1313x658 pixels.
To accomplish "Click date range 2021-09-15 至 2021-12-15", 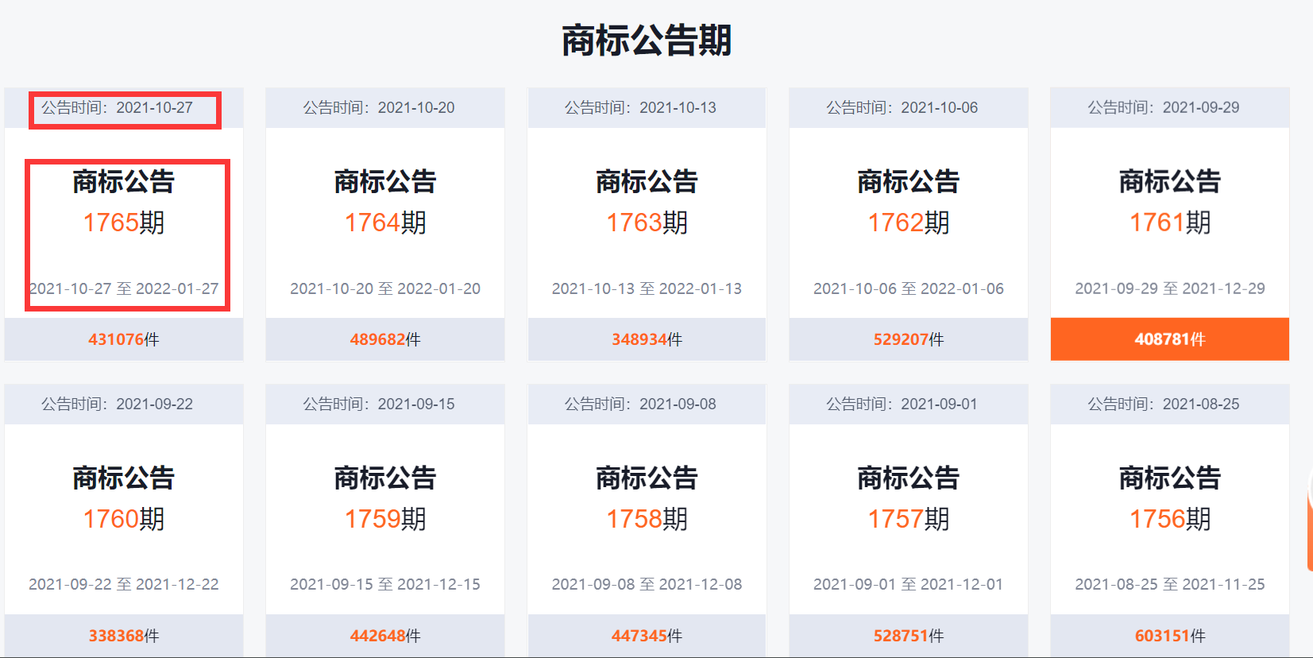I will [385, 585].
